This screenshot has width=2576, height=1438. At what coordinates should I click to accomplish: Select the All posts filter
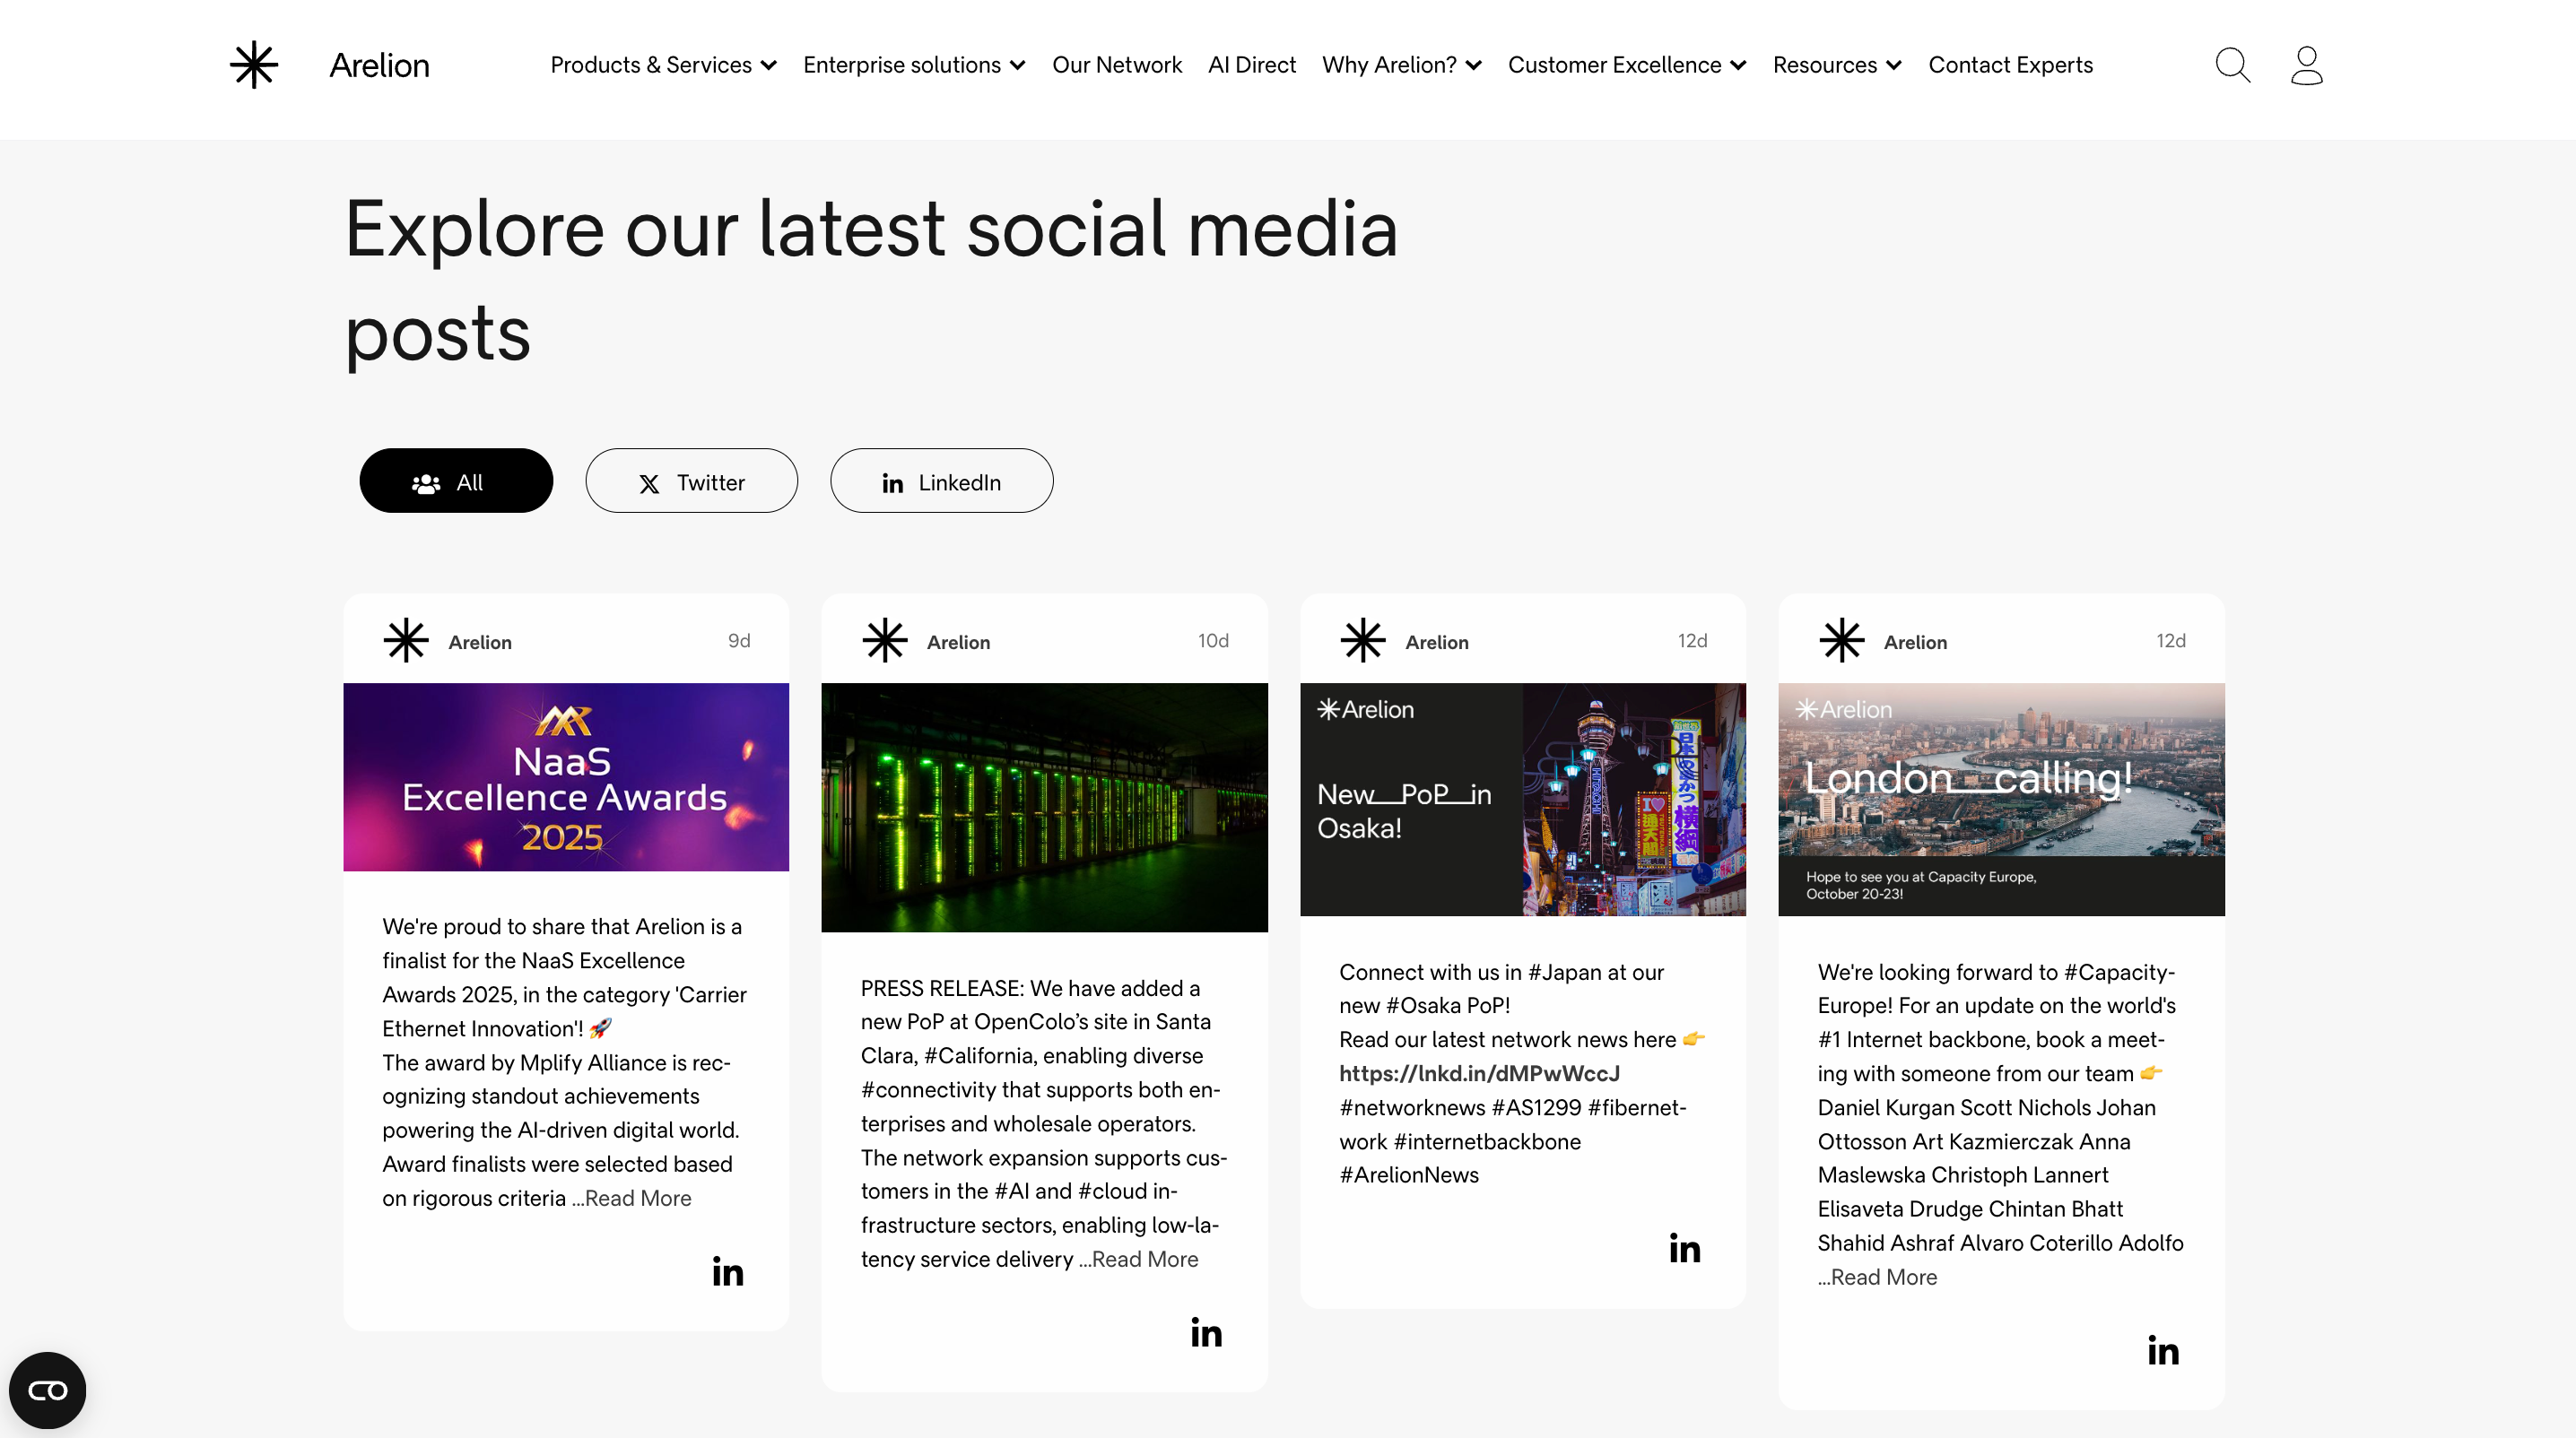coord(455,481)
